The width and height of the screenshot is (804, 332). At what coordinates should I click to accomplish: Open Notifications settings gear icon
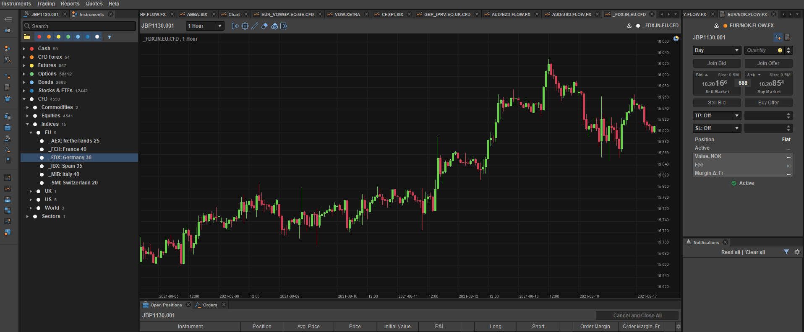(x=797, y=252)
